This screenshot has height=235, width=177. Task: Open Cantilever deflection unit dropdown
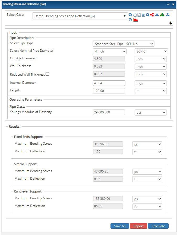point(147,207)
